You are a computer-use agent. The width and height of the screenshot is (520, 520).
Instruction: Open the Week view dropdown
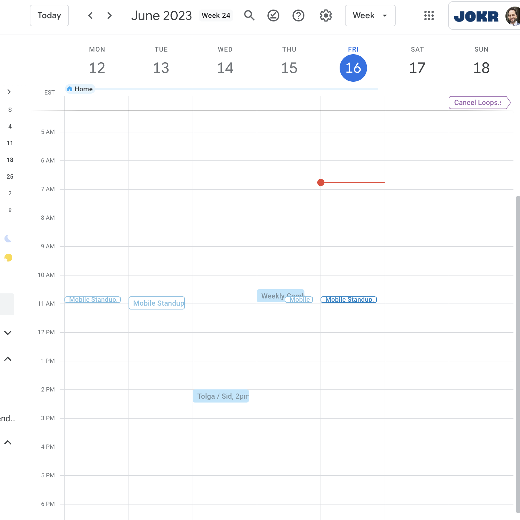click(370, 16)
